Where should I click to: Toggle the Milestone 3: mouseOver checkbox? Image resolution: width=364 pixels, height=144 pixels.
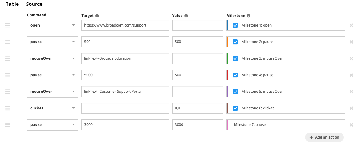pyautogui.click(x=235, y=58)
